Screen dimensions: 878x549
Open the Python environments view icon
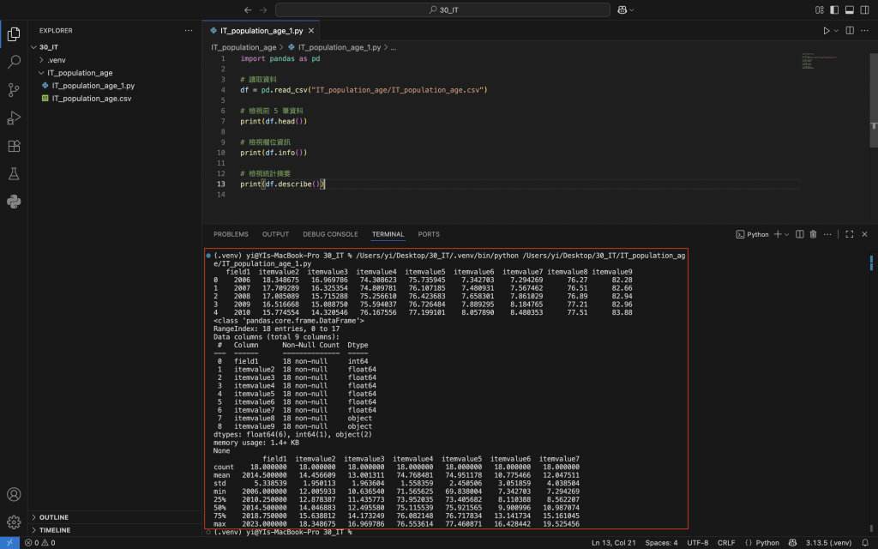14,202
